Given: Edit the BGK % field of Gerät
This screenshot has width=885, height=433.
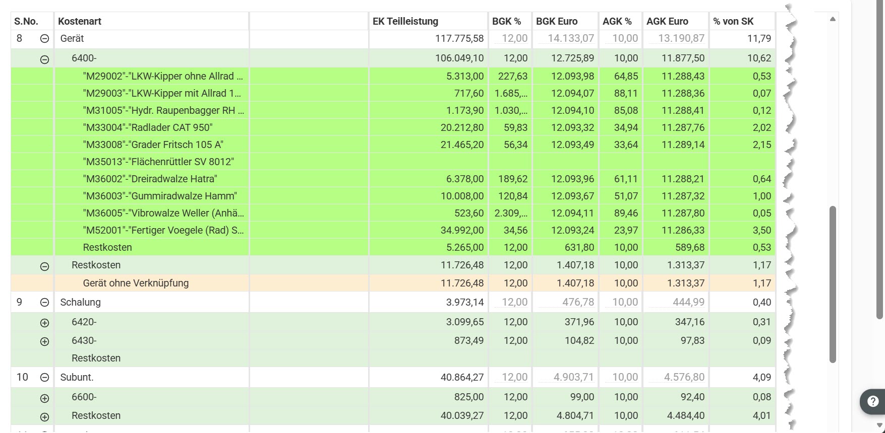Looking at the screenshot, I should (510, 38).
